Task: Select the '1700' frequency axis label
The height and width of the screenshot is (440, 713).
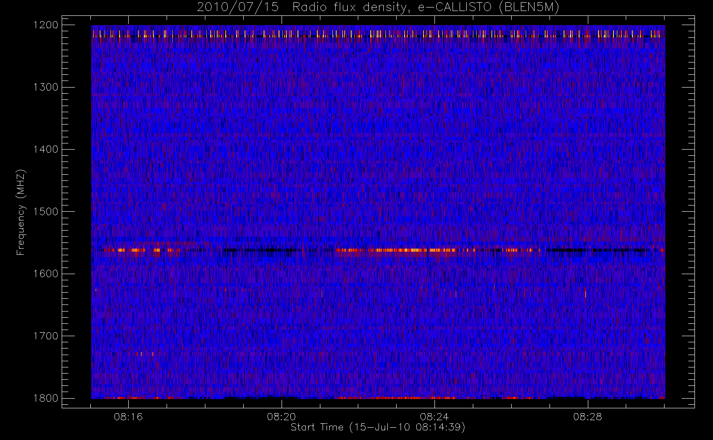Action: [x=46, y=336]
